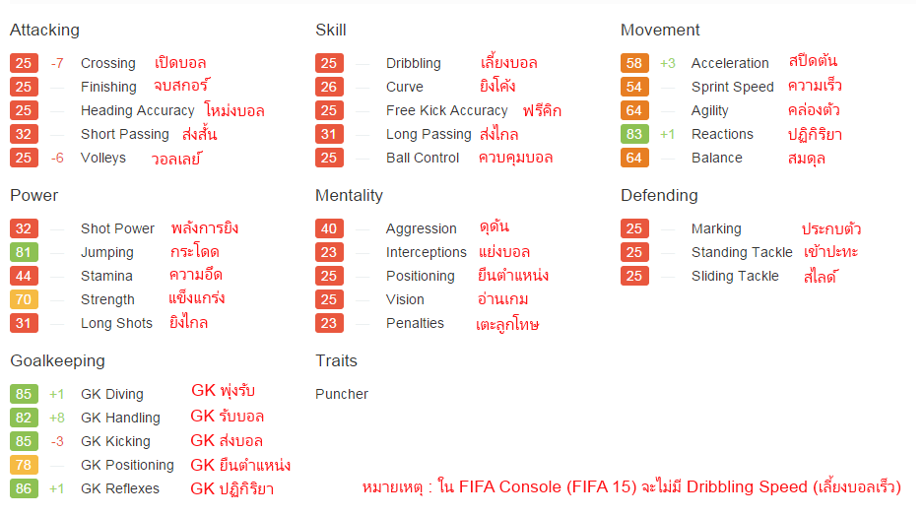Click the Standing Tackle attribute label
This screenshot has height=516, width=924.
742,252
